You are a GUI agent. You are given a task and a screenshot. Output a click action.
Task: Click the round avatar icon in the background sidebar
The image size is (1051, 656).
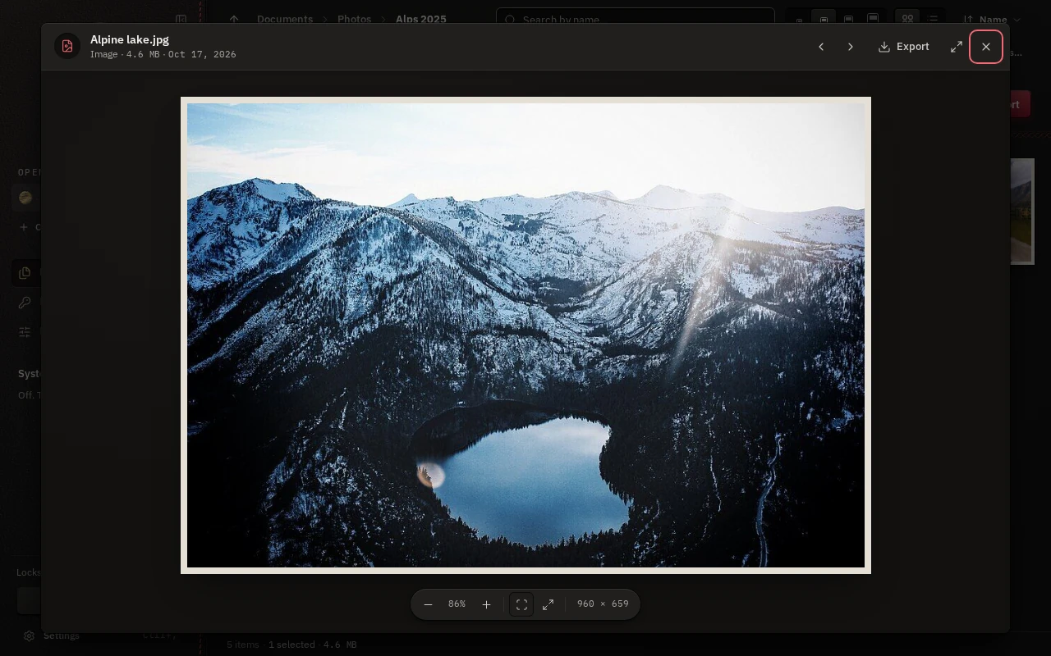(25, 198)
